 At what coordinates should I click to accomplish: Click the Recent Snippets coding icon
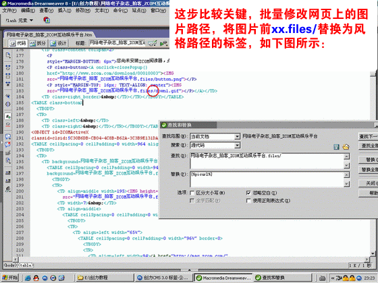pos(8,160)
